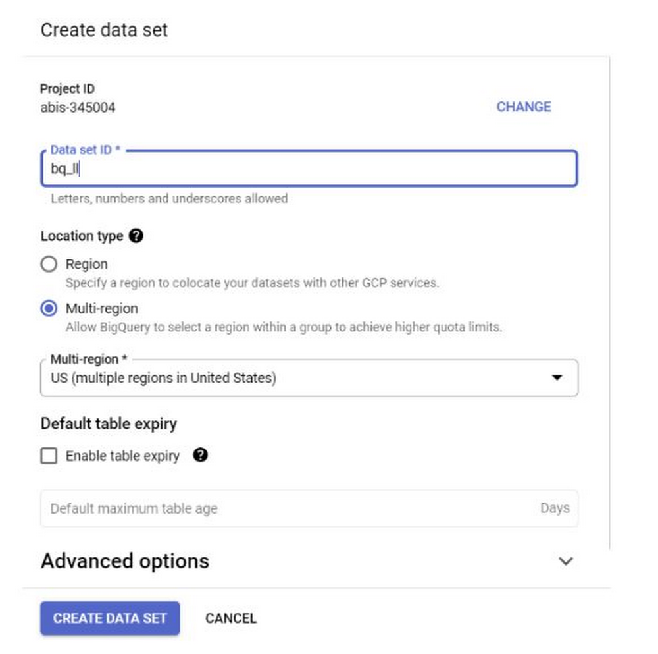Open the help tooltip beside Enable table expiry
This screenshot has height=654, width=658.
201,455
